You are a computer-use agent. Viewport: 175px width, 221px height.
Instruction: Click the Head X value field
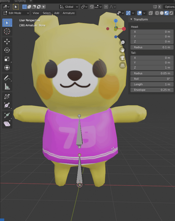coord(152,32)
